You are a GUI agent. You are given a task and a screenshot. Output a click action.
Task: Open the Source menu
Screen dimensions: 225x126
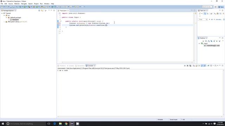coord(11,4)
